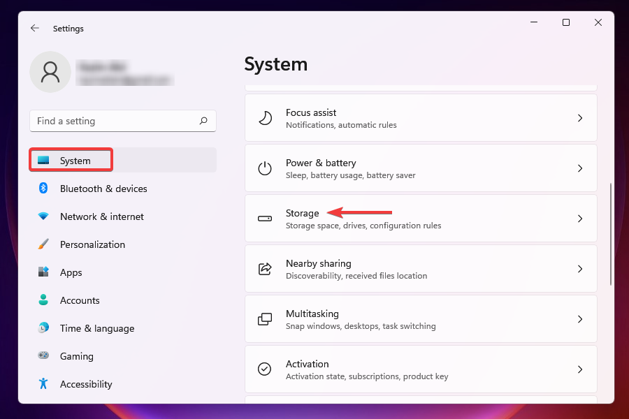This screenshot has width=629, height=419.
Task: Click the Power & battery power icon
Action: [x=265, y=168]
